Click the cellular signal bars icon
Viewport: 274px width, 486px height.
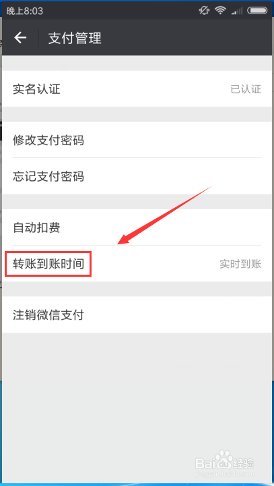click(x=237, y=11)
